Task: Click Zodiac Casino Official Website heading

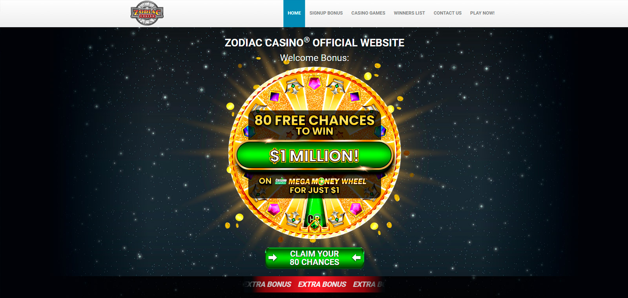Action: tap(314, 42)
